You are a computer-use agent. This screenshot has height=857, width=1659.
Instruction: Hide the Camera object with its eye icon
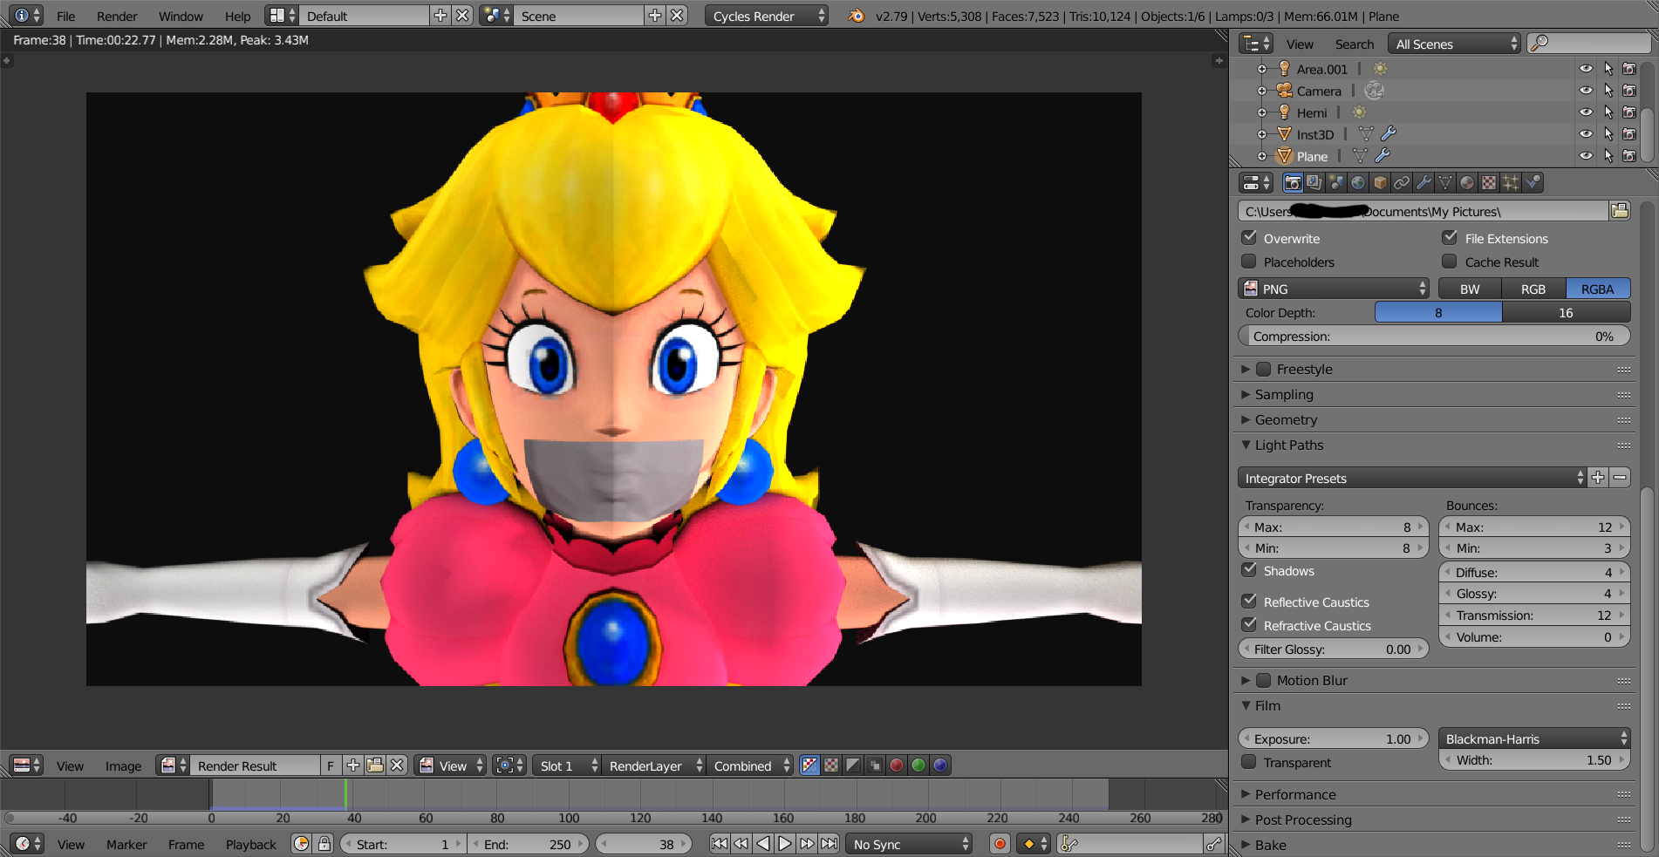(1586, 91)
